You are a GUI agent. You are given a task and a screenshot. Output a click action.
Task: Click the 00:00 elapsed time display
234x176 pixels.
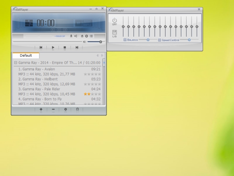point(46,23)
